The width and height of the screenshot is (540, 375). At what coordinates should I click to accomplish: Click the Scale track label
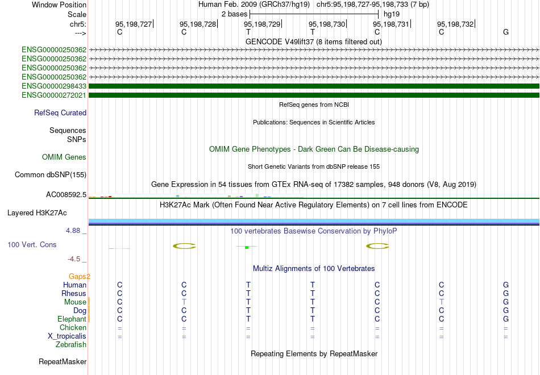[x=77, y=14]
